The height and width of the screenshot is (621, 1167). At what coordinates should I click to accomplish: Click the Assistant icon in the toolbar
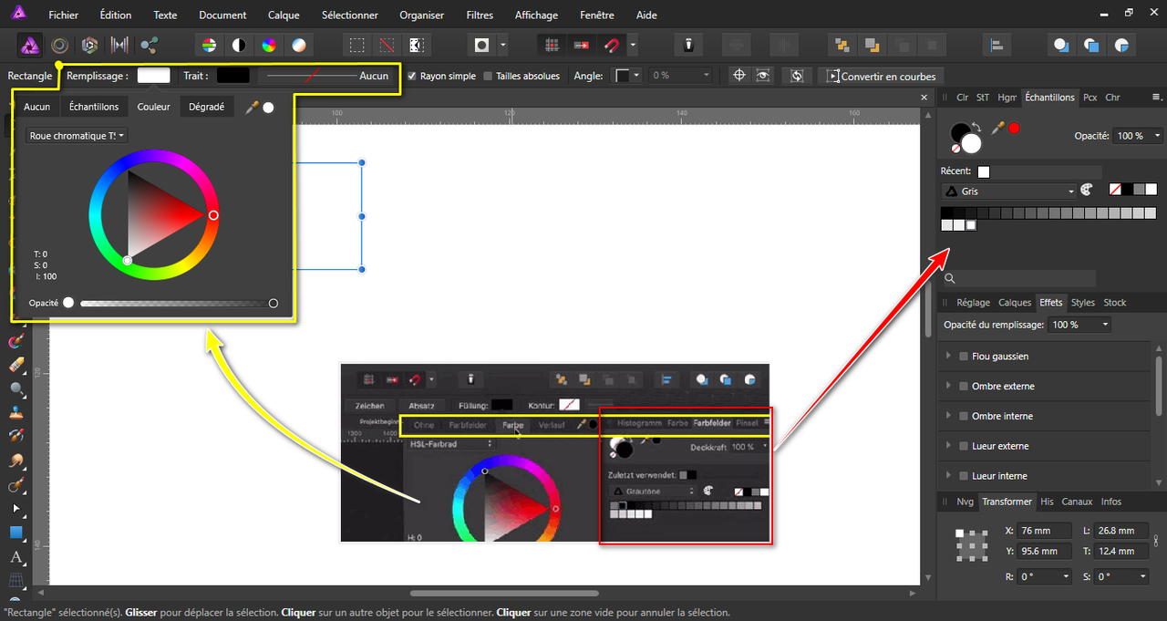tap(690, 45)
